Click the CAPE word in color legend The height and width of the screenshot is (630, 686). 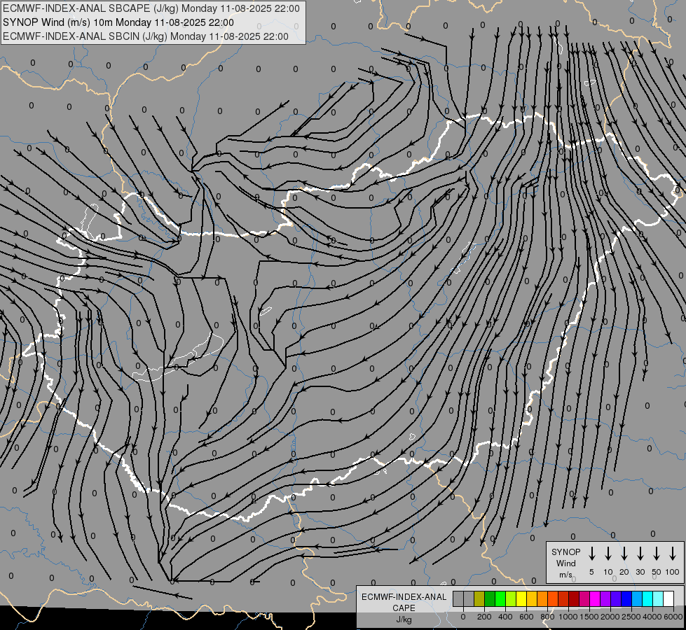coord(404,608)
